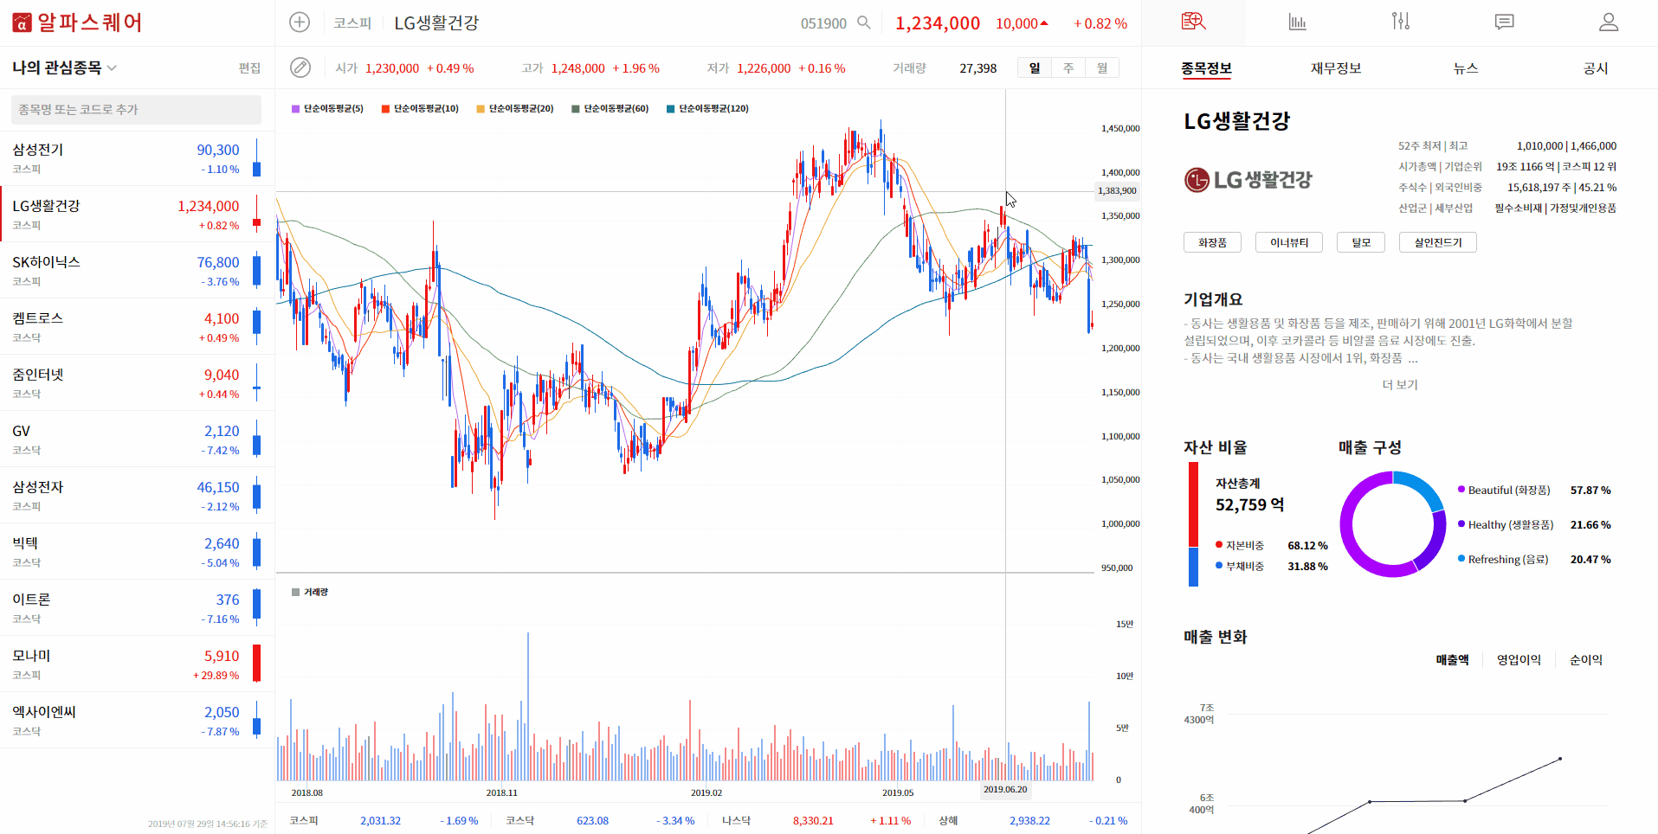Click the 거래량 value 27,398

(978, 68)
